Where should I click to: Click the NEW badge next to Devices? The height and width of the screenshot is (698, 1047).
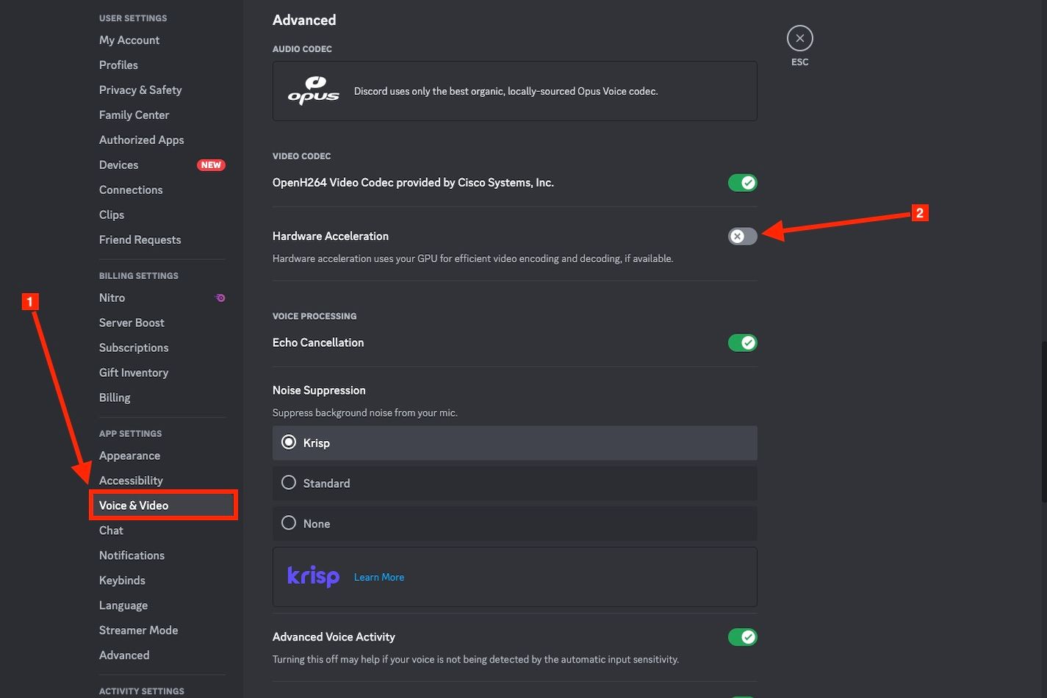[211, 165]
